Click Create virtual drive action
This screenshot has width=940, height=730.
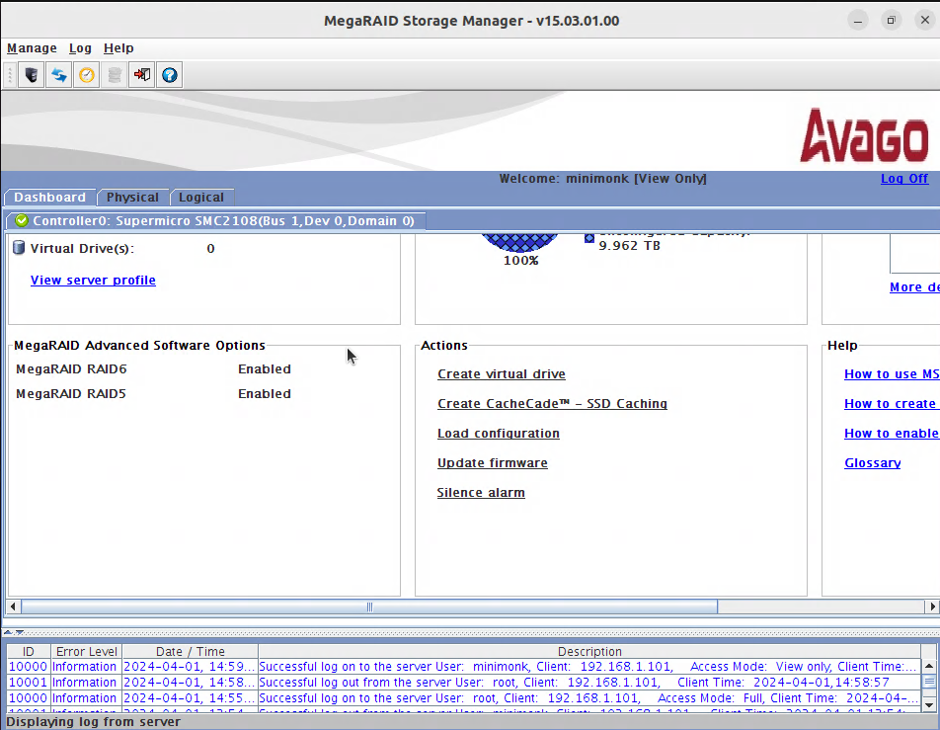(502, 373)
